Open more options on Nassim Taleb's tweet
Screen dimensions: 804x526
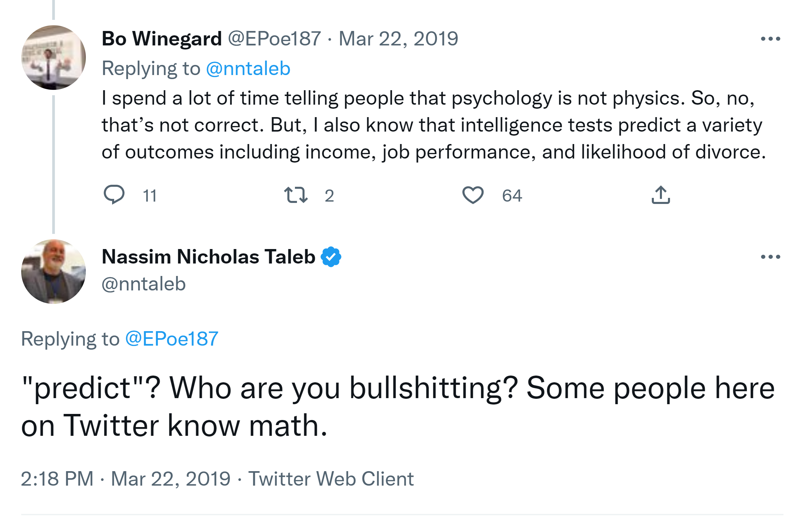pyautogui.click(x=770, y=257)
